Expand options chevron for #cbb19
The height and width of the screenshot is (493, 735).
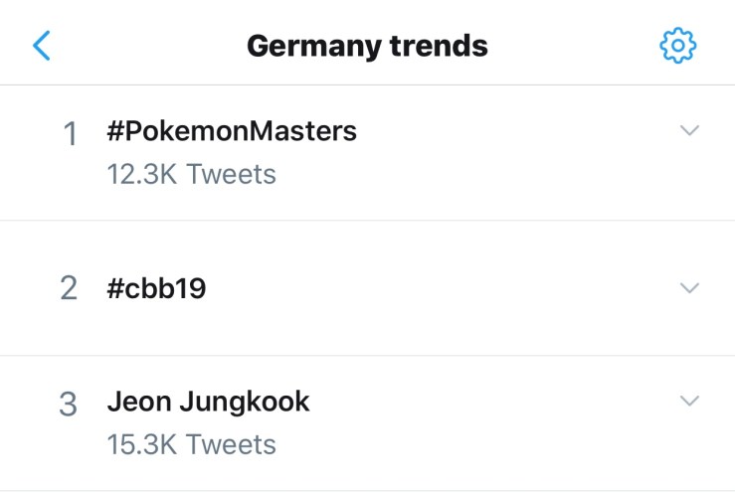point(689,287)
